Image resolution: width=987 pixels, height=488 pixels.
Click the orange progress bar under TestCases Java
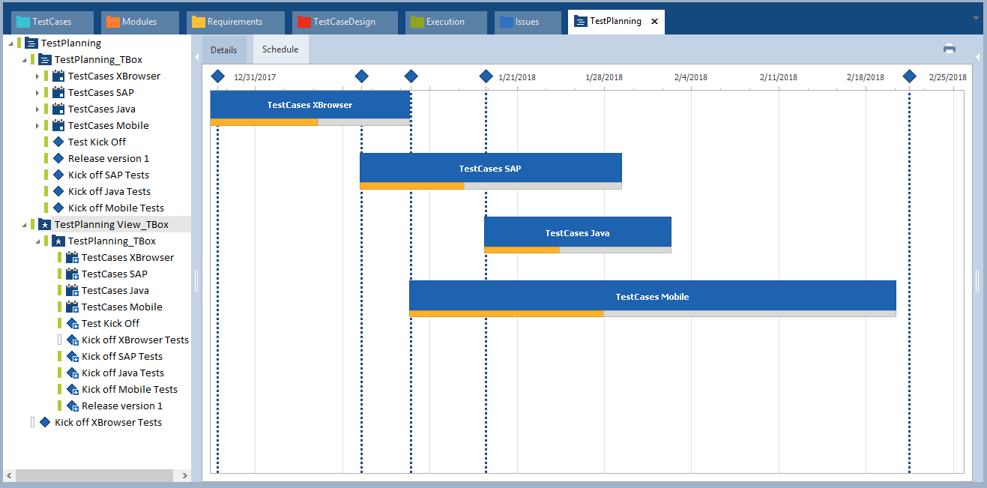pyautogui.click(x=522, y=250)
